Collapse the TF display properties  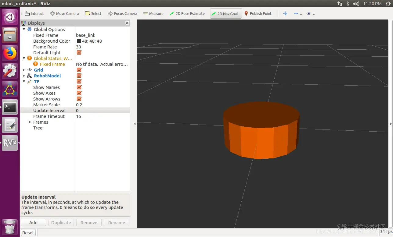pos(24,81)
